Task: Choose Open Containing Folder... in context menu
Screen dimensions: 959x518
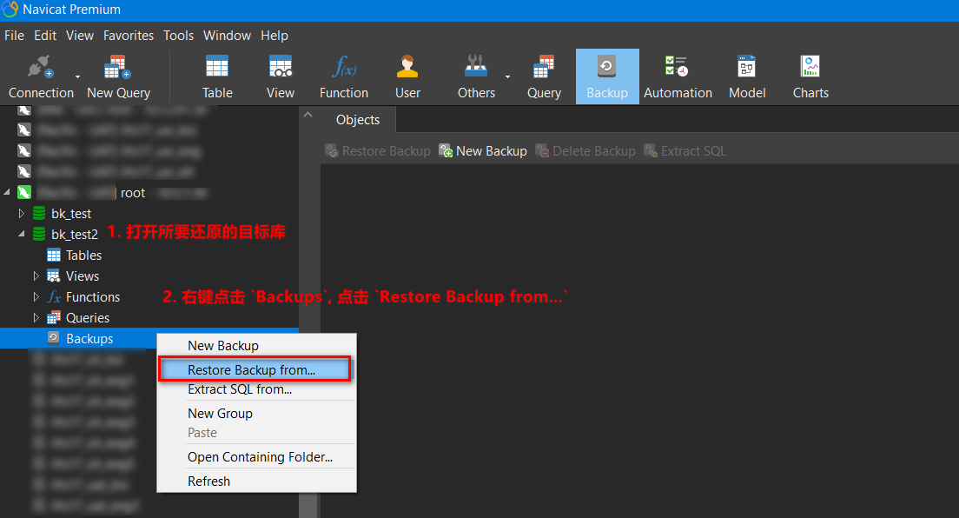Action: tap(256, 457)
